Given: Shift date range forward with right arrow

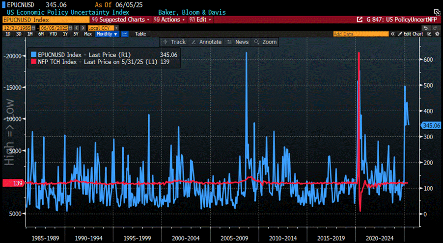Looking at the screenshot, I should point(83,28).
